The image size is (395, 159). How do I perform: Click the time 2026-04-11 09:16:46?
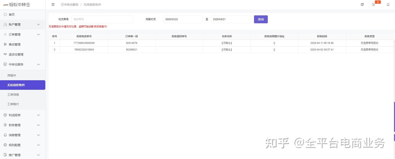[x=322, y=43]
